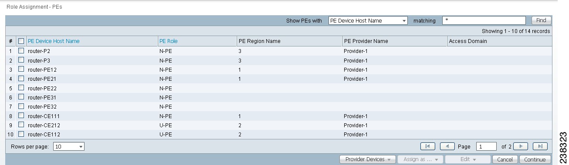Image resolution: width=569 pixels, height=165 pixels.
Task: Expand the Provider Devices menu button
Action: (368, 159)
